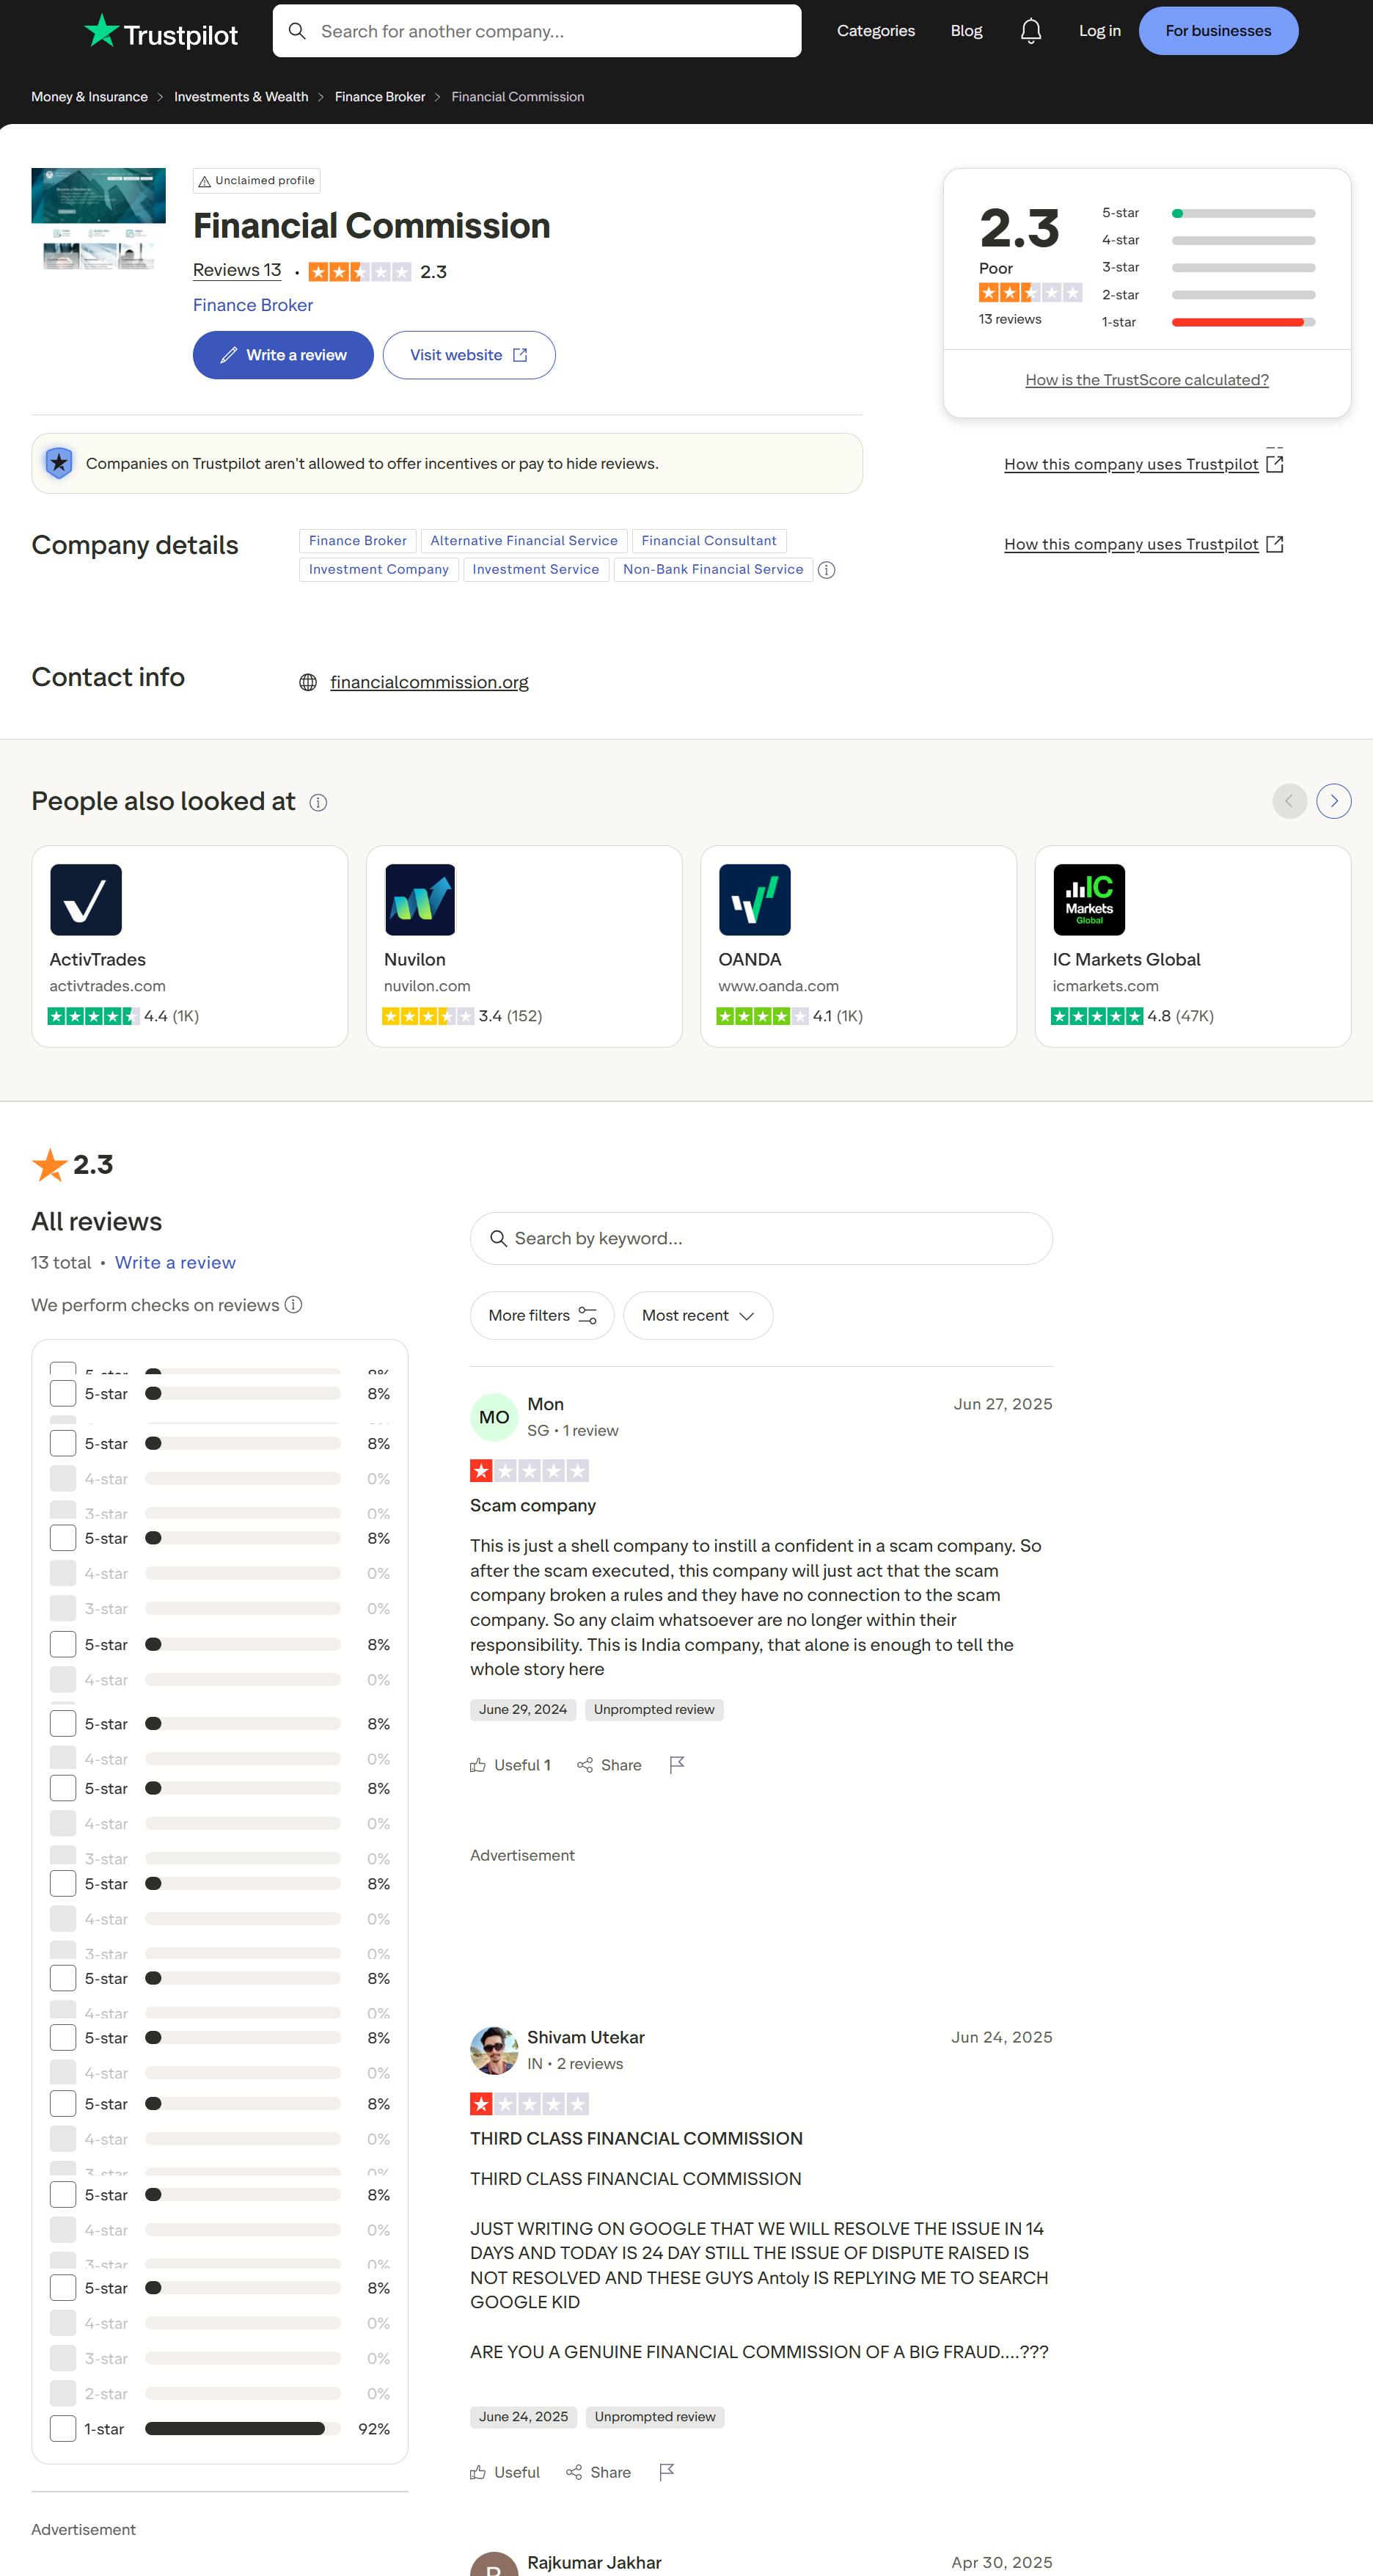1373x2576 pixels.
Task: Click Log in
Action: pyautogui.click(x=1099, y=31)
